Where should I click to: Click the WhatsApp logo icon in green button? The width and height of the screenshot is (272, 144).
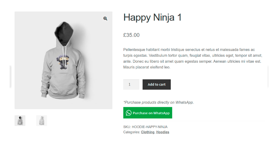[128, 113]
